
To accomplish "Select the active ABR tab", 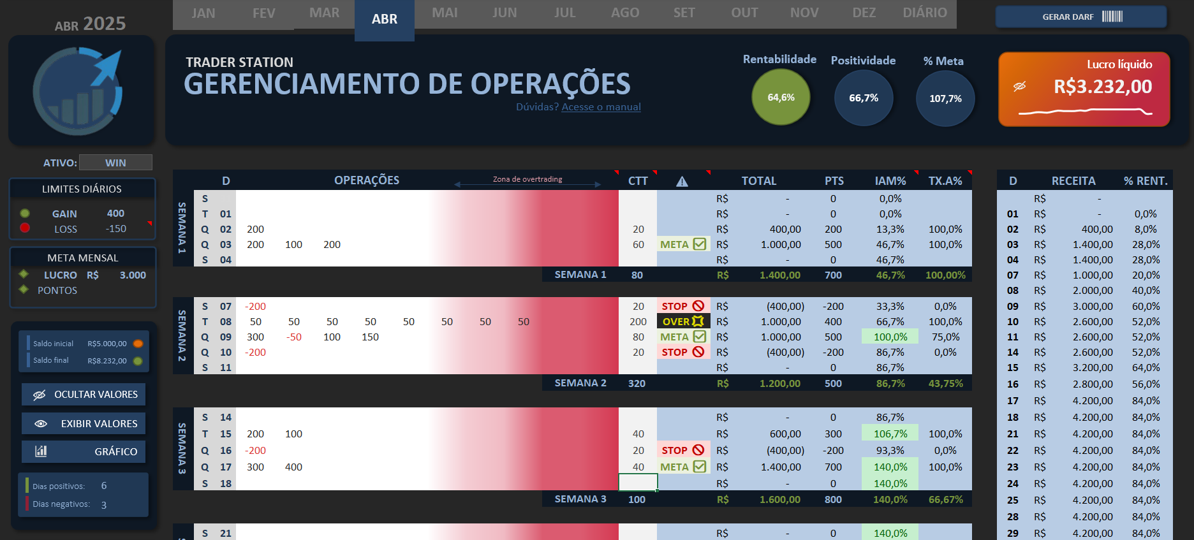I will [385, 19].
